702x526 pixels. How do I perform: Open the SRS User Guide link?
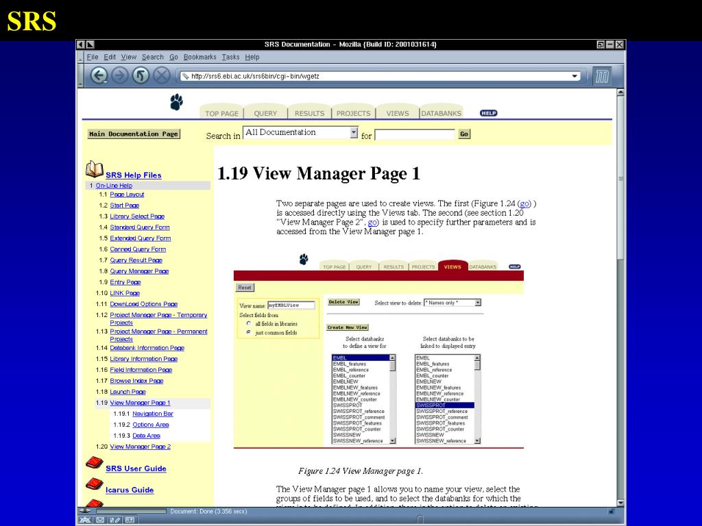[136, 468]
